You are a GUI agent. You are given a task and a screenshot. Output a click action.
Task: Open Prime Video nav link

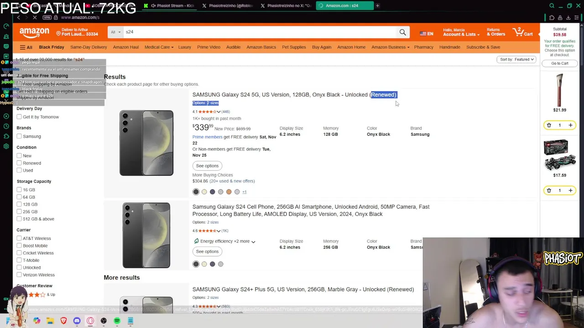(209, 47)
